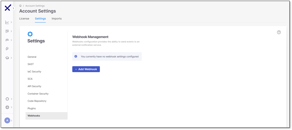Viewport: 292px width, 130px height.
Task: Expand the chevron next to the radar icon
Action: [11, 40]
